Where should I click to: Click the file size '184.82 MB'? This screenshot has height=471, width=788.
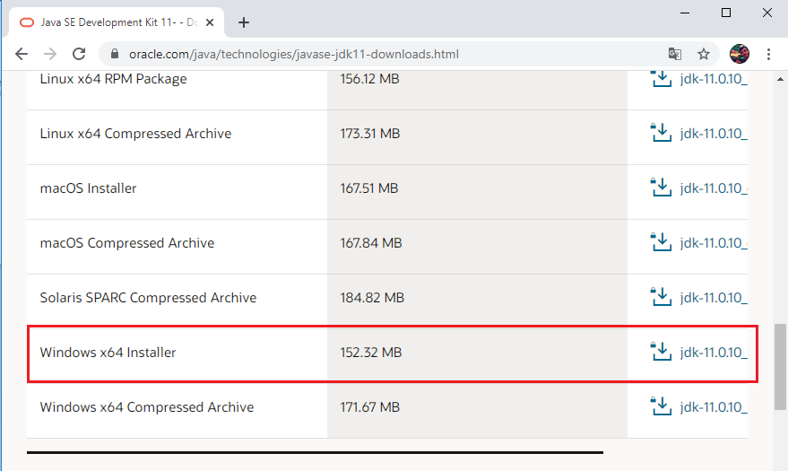tap(372, 298)
